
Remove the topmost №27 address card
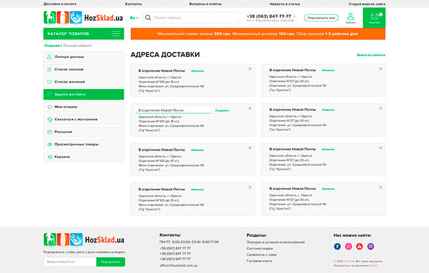381,69
